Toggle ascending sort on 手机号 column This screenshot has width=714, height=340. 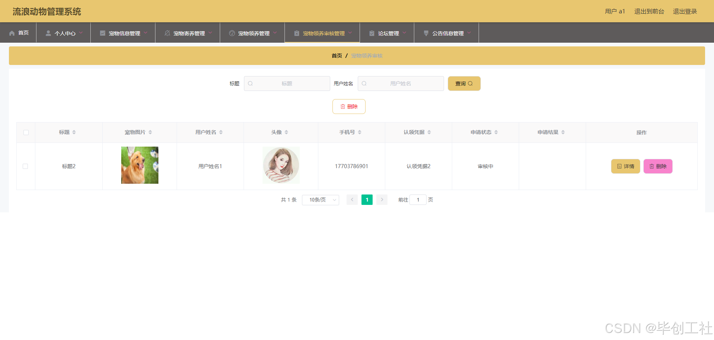pos(360,130)
